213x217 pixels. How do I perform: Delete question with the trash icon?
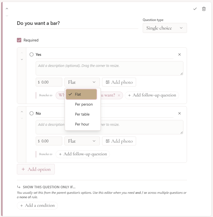point(204,9)
